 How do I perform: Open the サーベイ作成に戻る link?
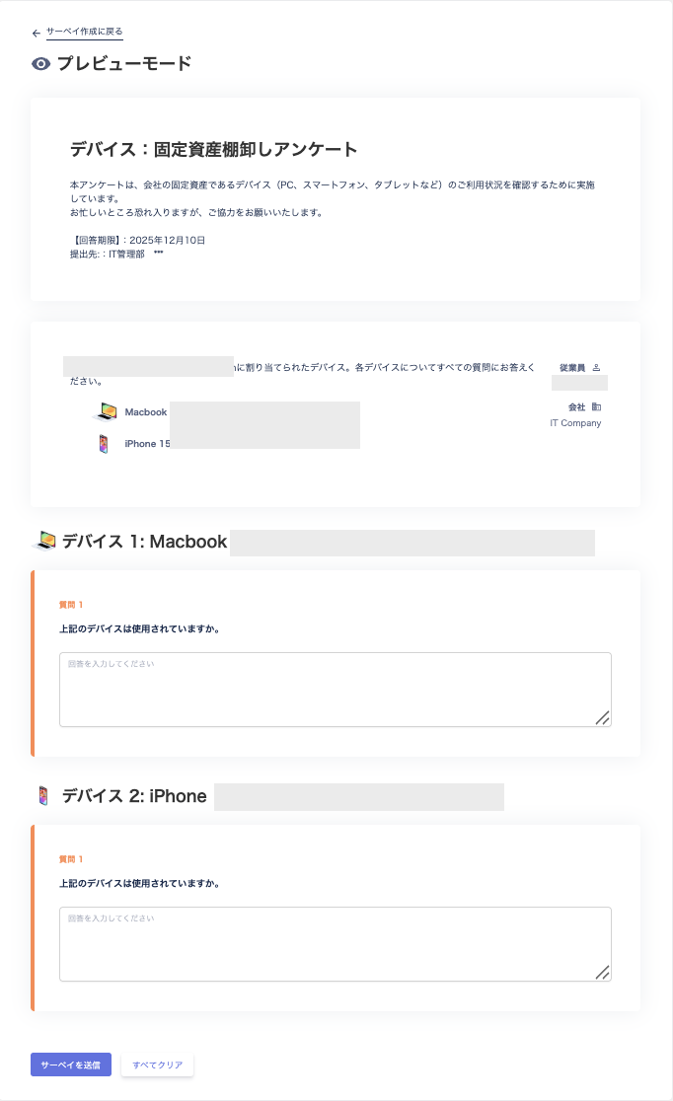pos(85,32)
